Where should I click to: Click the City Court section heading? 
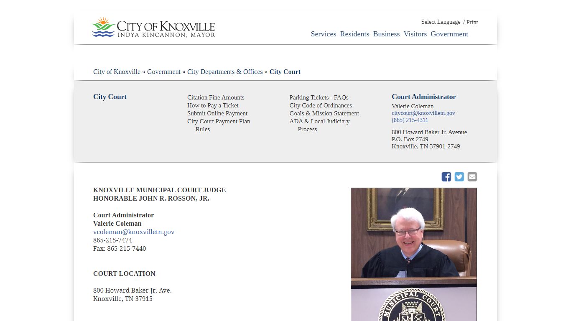pos(110,97)
